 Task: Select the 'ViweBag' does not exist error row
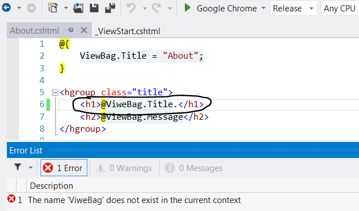pos(134,200)
